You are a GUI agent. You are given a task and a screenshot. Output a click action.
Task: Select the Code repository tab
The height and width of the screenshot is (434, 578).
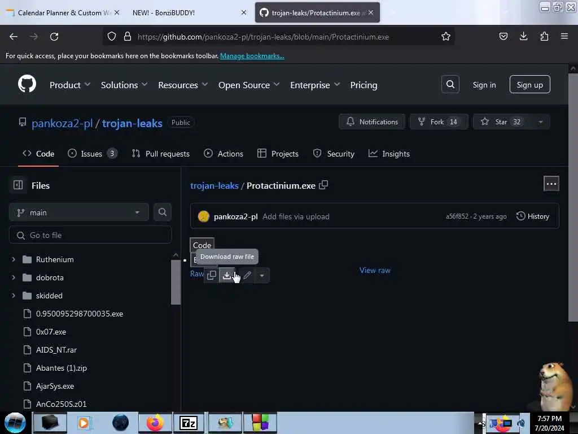coord(38,154)
